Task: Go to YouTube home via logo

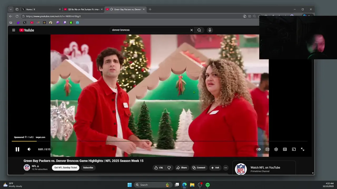Action: tap(27, 30)
